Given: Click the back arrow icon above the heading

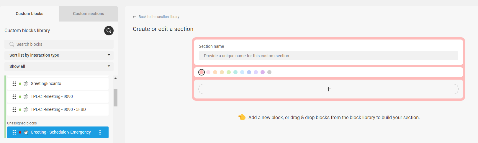Looking at the screenshot, I should pos(135,17).
